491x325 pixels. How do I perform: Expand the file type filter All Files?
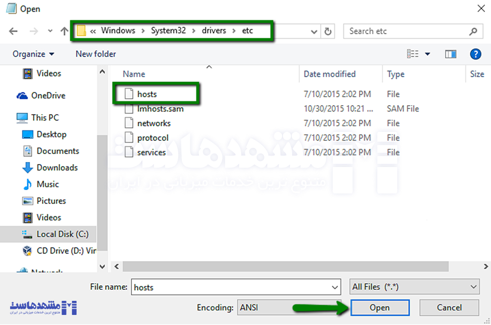471,286
